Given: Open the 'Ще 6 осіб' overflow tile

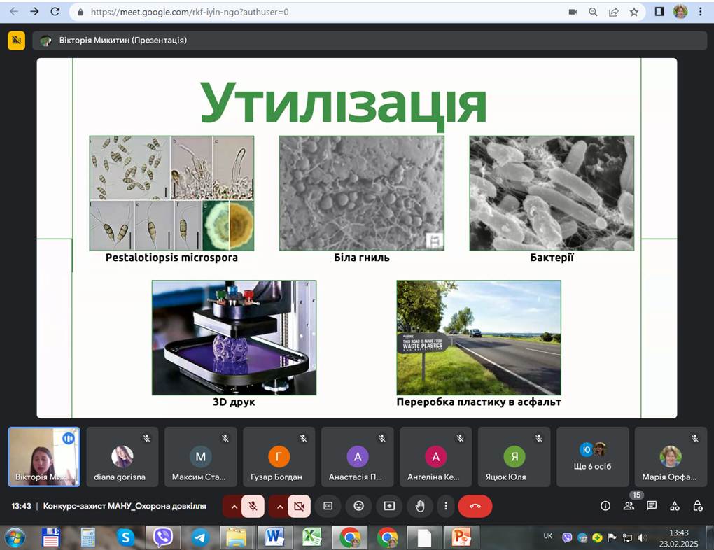Looking at the screenshot, I should 592,456.
